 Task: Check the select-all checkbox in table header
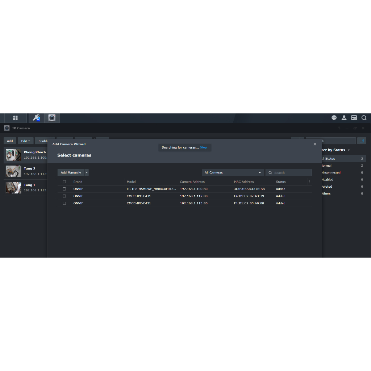click(64, 182)
